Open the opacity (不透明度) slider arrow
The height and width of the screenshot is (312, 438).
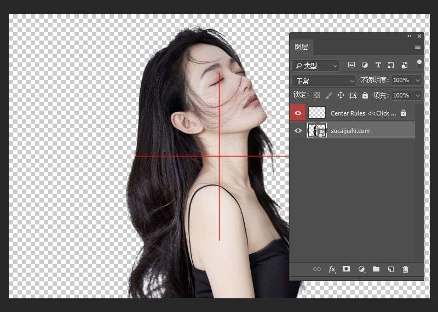[x=418, y=80]
